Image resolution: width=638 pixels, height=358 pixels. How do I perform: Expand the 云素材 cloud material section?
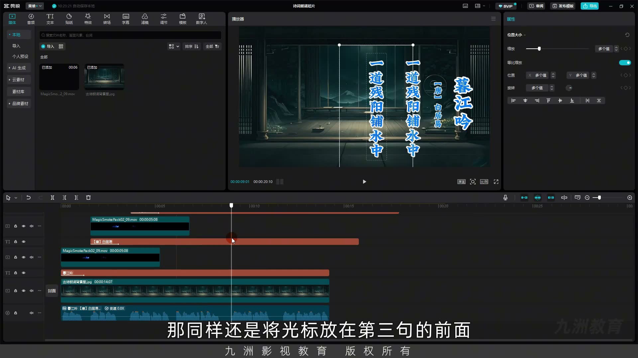coord(19,80)
